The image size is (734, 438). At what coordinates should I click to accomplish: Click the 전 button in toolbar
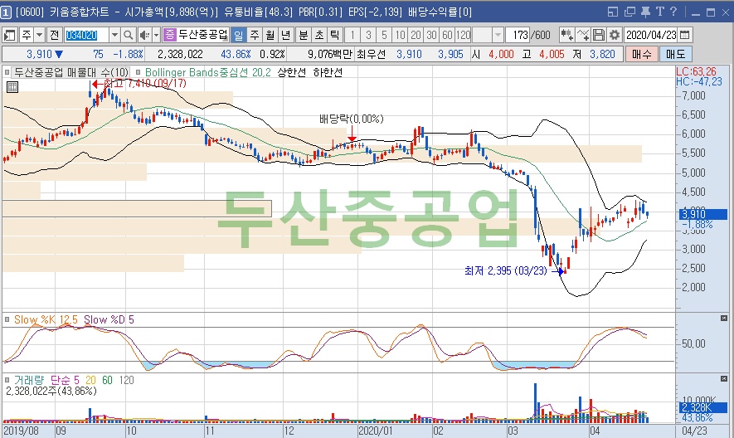(54, 35)
